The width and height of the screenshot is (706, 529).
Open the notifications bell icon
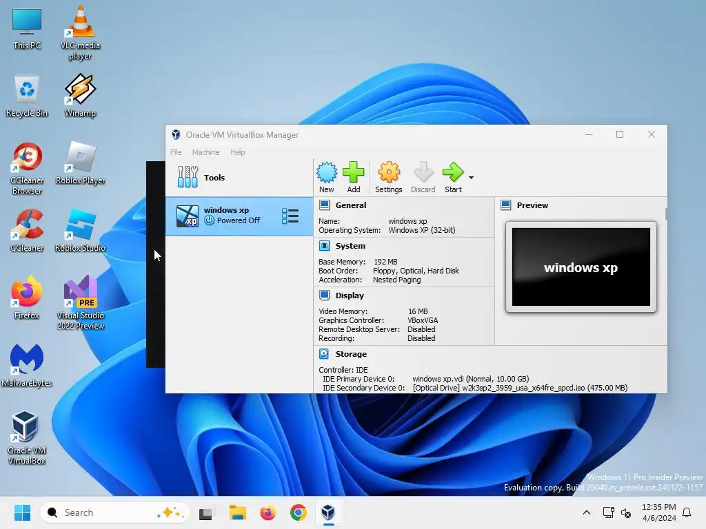coord(687,512)
